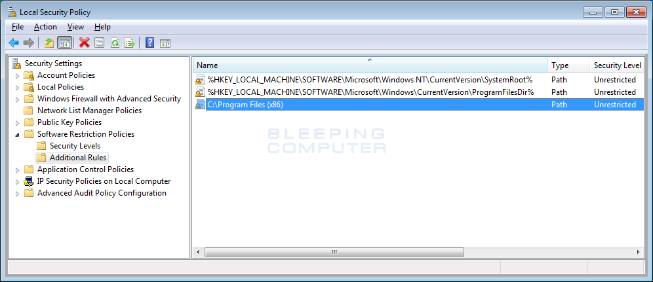Viewport: 653px width, 282px height.
Task: Click the Security Levels folder icon
Action: pos(41,146)
